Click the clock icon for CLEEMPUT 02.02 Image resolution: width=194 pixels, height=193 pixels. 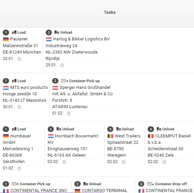164,162
